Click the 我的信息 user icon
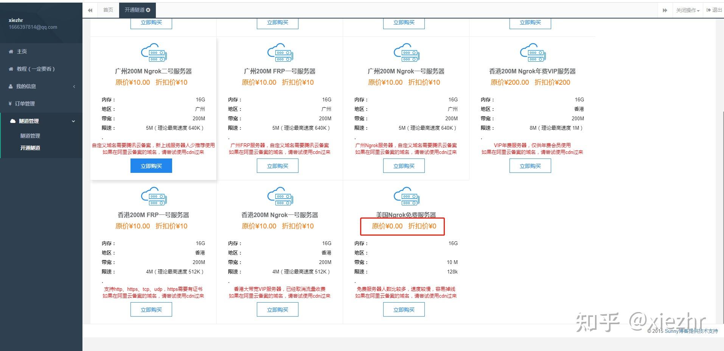 [x=10, y=86]
